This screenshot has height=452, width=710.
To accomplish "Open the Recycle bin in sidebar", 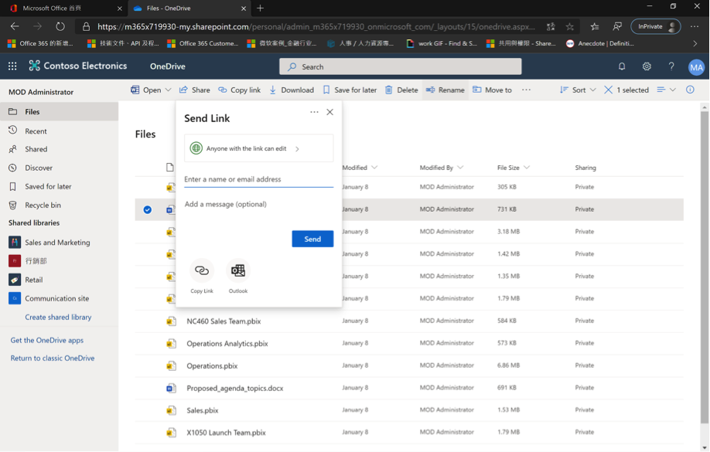I will pyautogui.click(x=43, y=206).
